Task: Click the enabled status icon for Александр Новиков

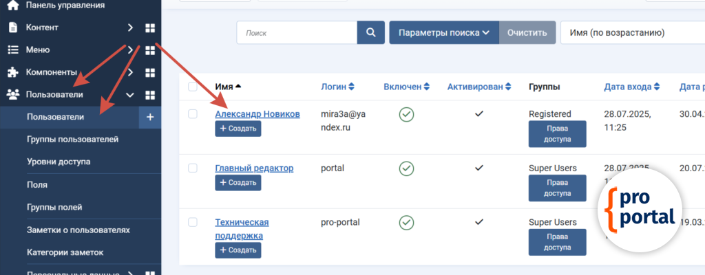Action: pyautogui.click(x=406, y=114)
